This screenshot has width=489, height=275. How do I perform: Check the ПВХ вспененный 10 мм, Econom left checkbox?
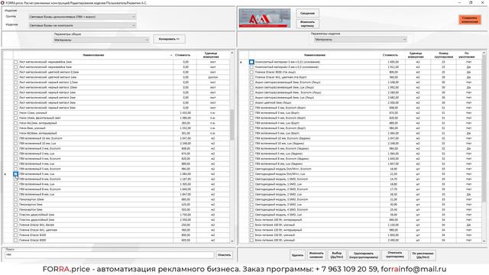(x=15, y=138)
